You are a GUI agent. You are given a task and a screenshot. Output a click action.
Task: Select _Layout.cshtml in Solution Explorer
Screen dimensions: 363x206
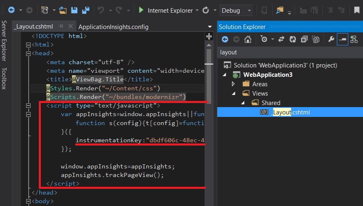290,112
